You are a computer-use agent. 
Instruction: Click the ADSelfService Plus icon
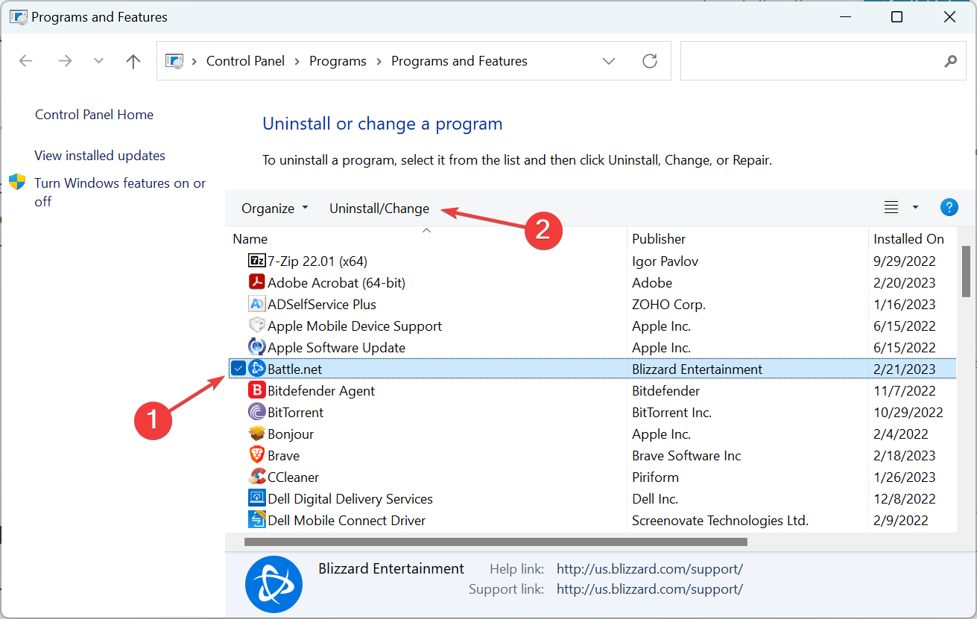[256, 304]
